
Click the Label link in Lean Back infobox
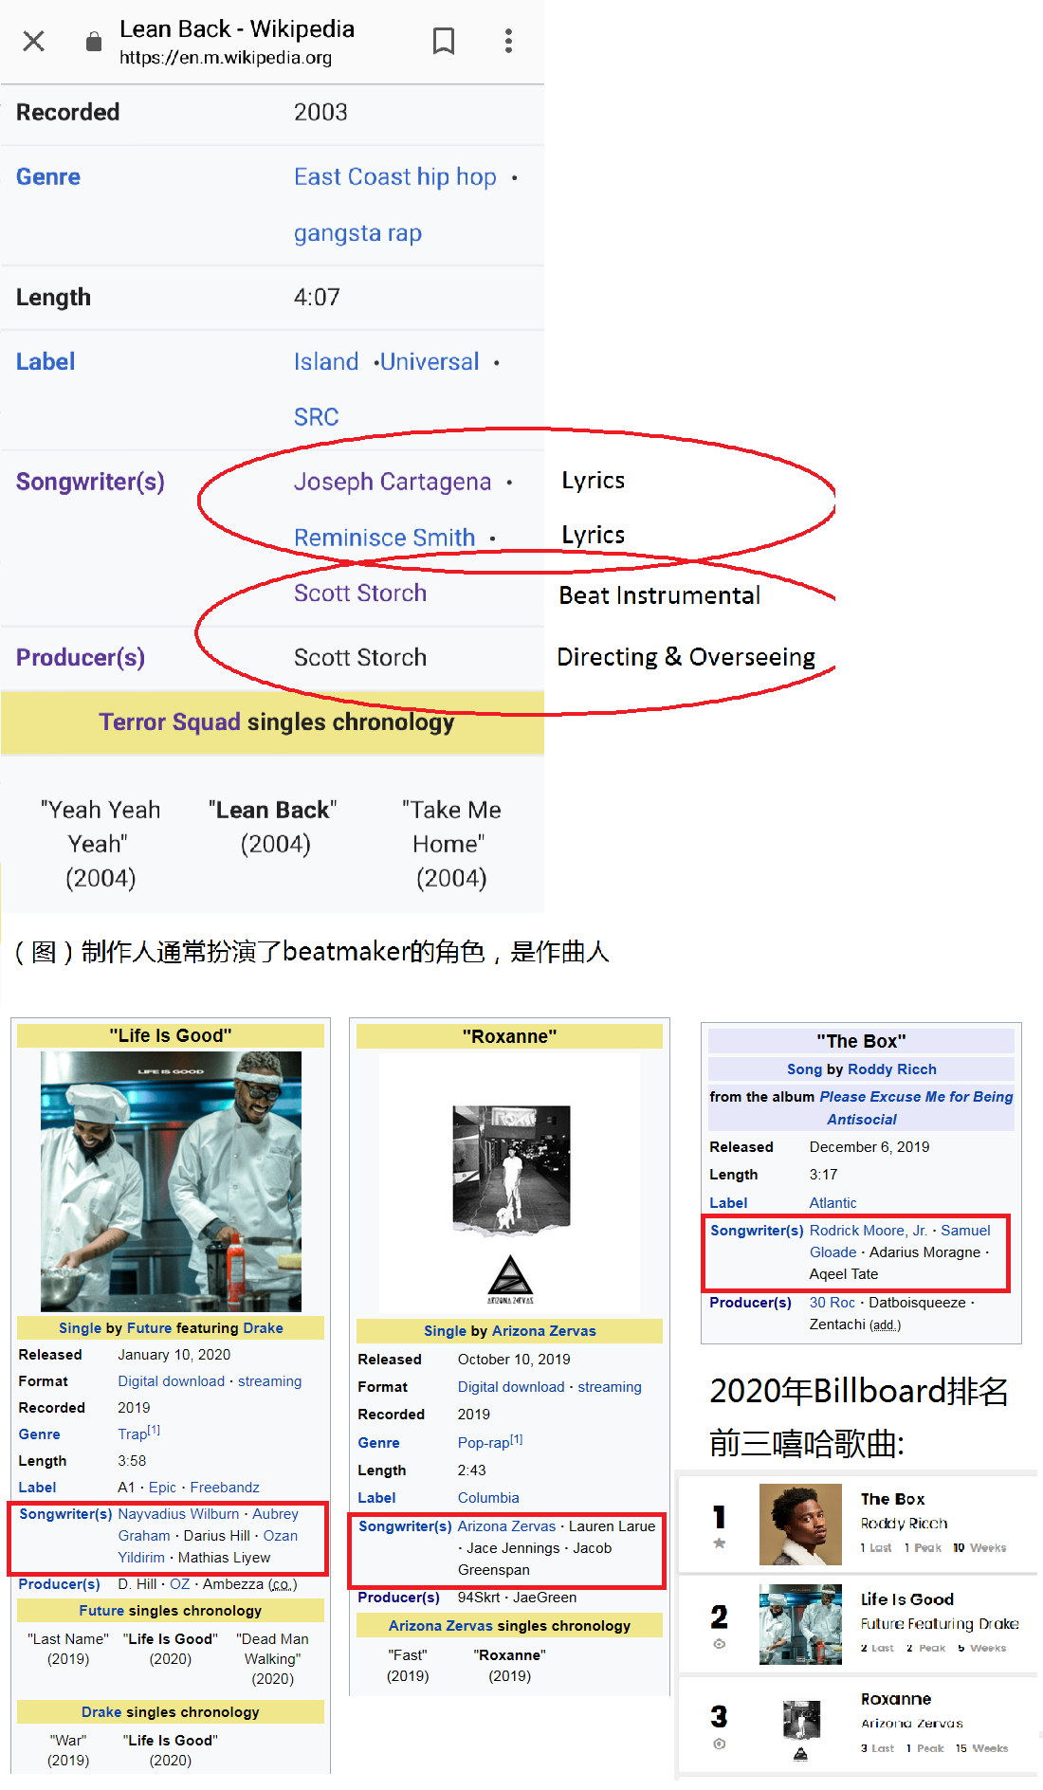click(x=46, y=362)
